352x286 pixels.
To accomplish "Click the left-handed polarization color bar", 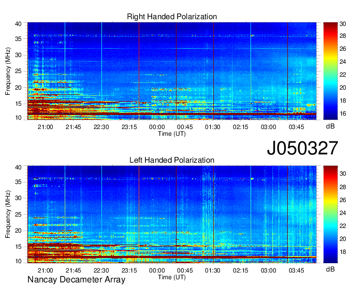I will click(x=330, y=214).
